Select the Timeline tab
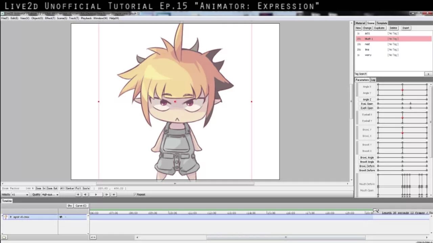 point(7,201)
